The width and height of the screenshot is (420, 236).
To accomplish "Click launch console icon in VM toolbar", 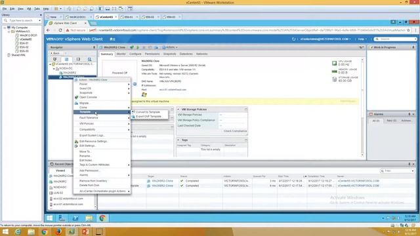I will (132, 47).
